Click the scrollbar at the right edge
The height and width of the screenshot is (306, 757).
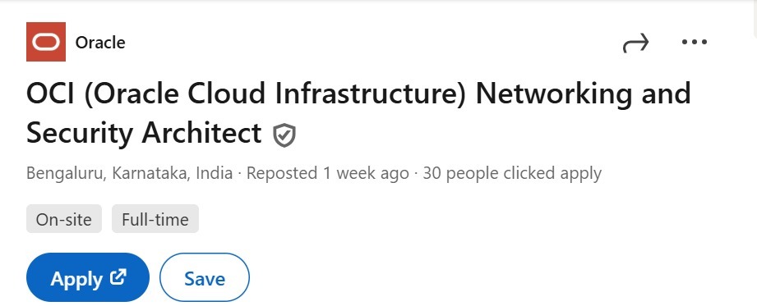[755, 18]
